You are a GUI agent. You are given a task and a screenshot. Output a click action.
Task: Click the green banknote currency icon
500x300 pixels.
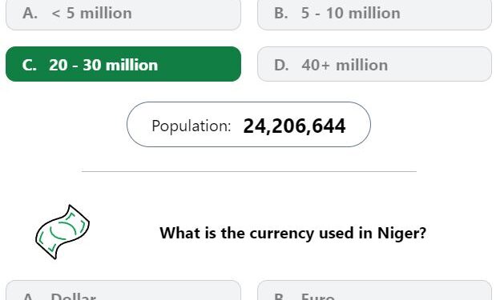[62, 232]
